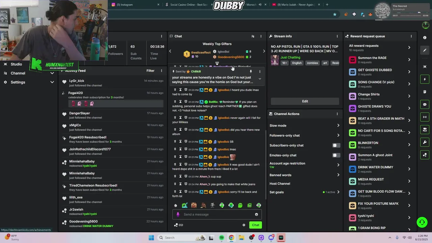
Task: Open Discord from the taskbar
Action: tap(271, 238)
